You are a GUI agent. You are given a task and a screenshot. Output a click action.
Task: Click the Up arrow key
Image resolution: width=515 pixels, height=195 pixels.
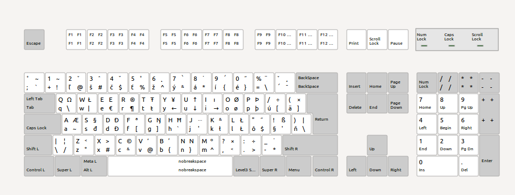[x=377, y=145]
